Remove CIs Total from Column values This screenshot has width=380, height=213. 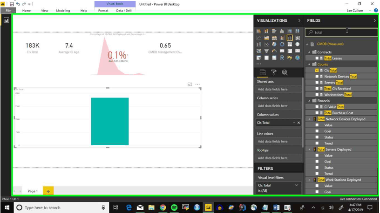click(x=299, y=123)
